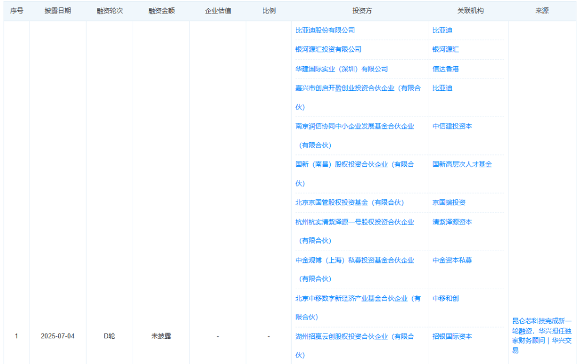Open 中金观博（上海）私募投资基金合伙企业 link

coord(354,260)
